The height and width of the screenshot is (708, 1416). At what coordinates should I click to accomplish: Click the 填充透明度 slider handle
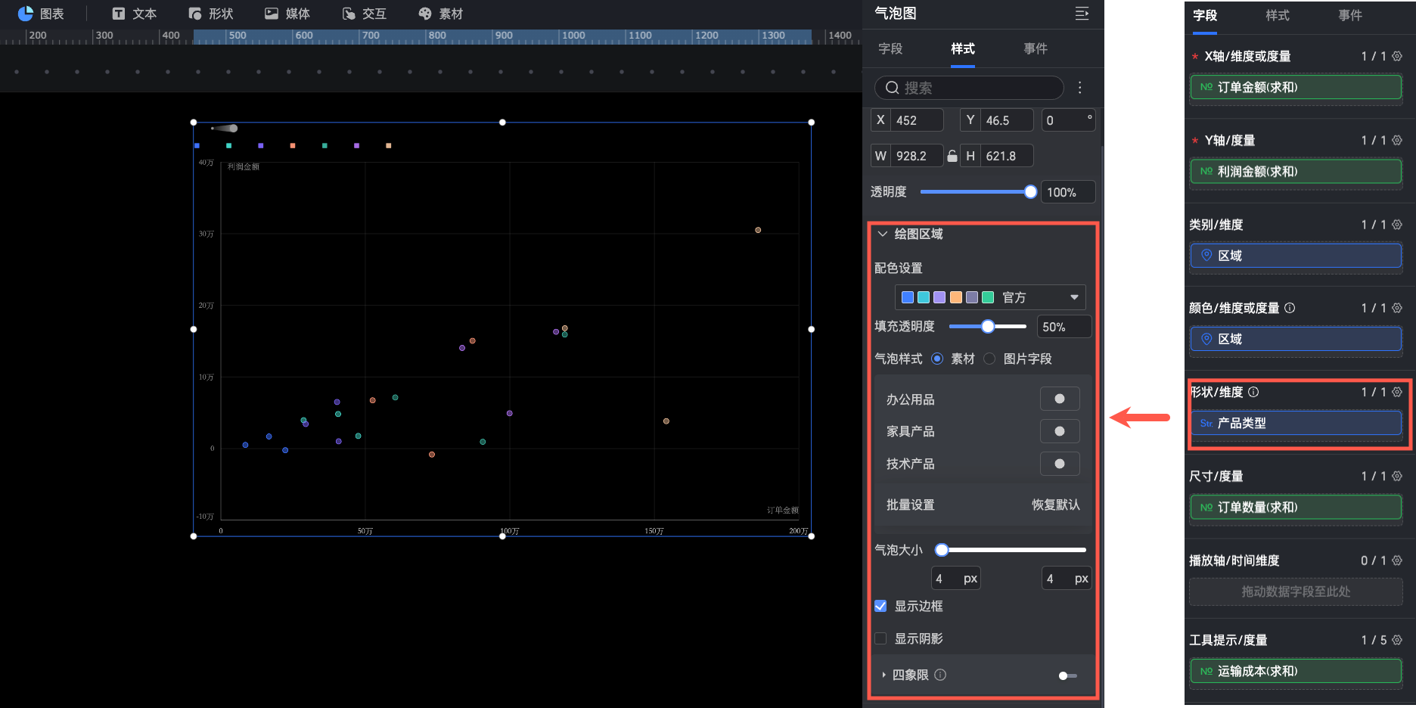[x=988, y=326]
